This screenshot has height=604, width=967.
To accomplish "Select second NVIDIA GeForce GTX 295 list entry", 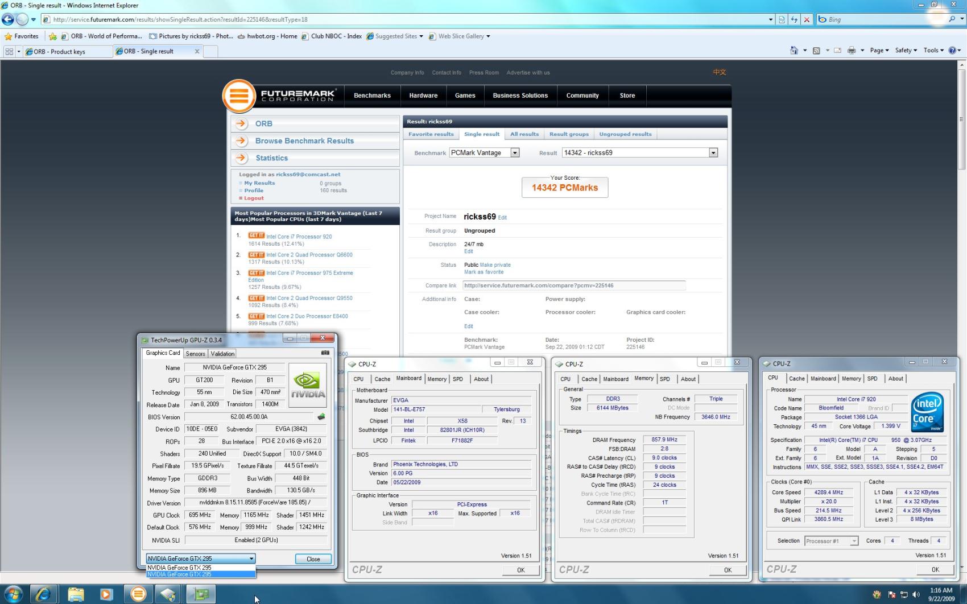I will pyautogui.click(x=201, y=574).
